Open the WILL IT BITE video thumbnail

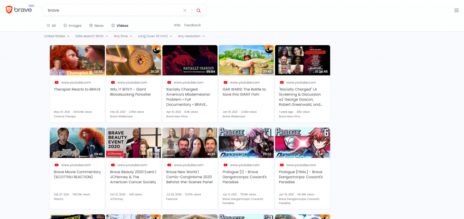pos(133,60)
